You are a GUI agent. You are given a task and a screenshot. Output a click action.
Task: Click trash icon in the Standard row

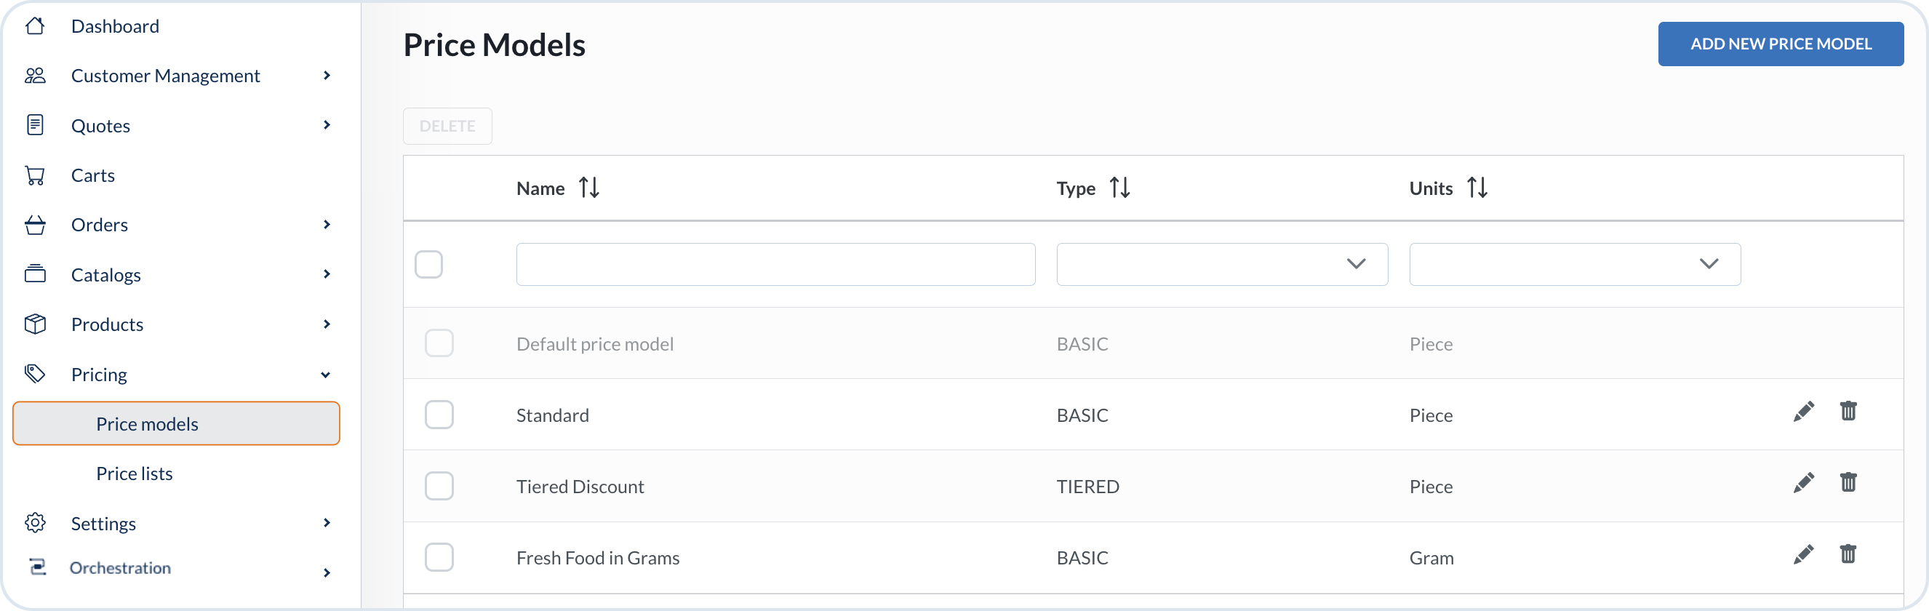1848,412
